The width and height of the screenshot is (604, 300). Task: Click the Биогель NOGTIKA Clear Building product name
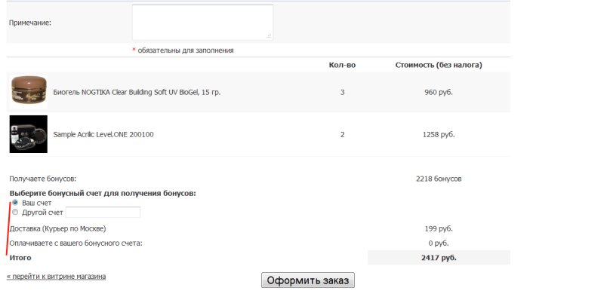coord(137,92)
